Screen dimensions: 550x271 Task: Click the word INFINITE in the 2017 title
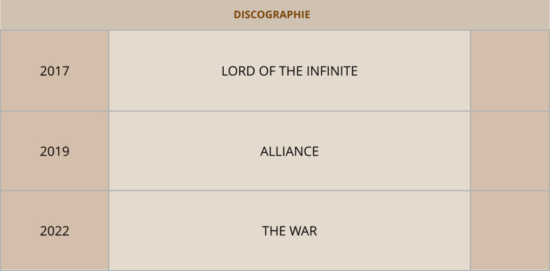331,71
